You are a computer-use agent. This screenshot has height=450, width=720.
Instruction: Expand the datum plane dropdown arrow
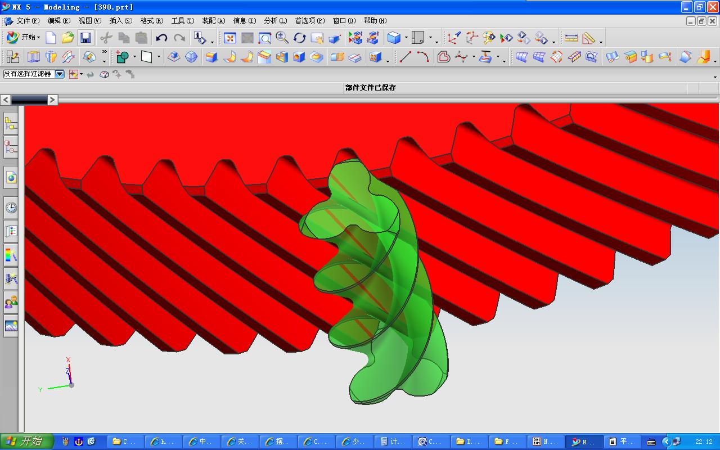[x=159, y=57]
